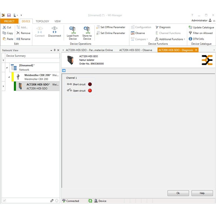Switch to the TOPOLOGY ribbon tab

pos(42,21)
